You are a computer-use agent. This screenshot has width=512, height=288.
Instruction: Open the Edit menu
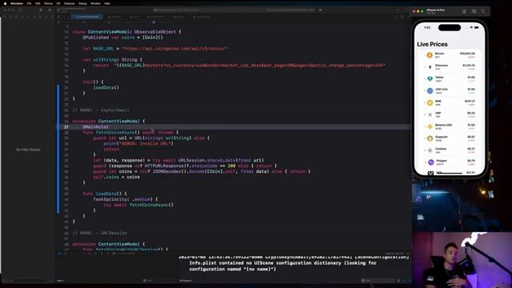(38, 3)
